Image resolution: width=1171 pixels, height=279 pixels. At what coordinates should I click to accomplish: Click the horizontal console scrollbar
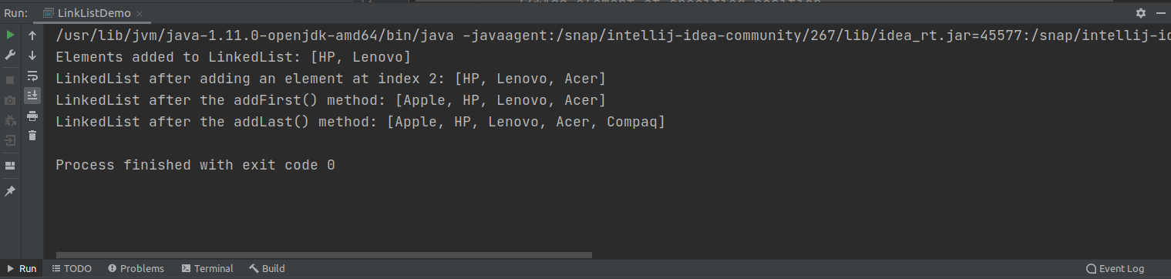[324, 254]
